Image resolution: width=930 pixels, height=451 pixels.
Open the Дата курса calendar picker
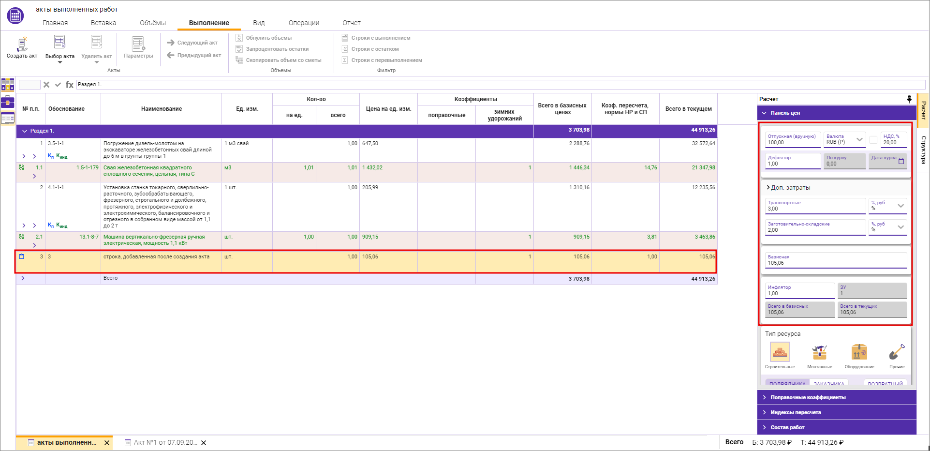coord(901,161)
